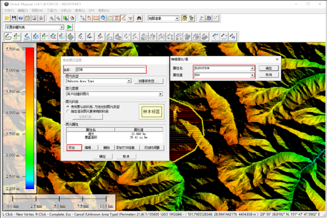This screenshot has width=327, height=218.
Task: Click the 添加时间戳 button
Action: pyautogui.click(x=152, y=148)
